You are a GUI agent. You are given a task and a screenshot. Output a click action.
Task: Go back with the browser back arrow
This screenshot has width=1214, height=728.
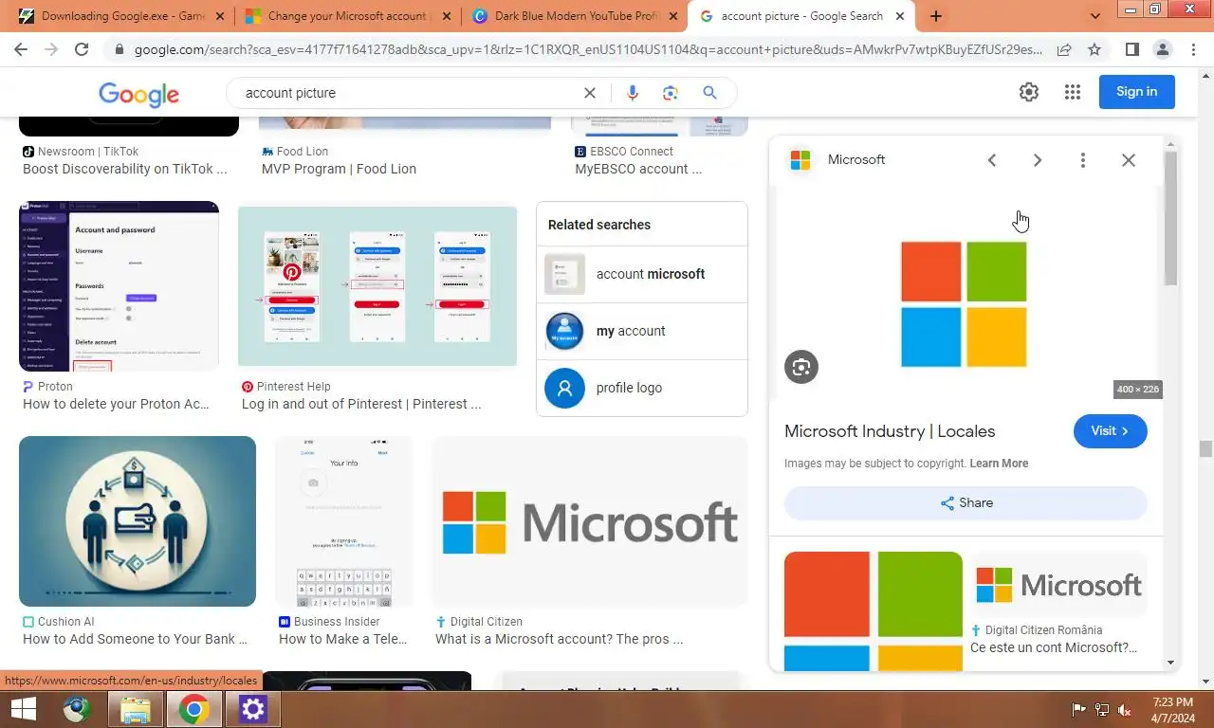[21, 50]
